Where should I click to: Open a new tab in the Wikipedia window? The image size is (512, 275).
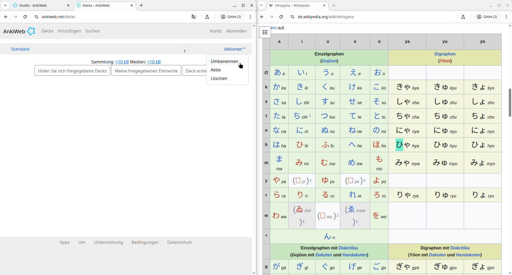(334, 5)
